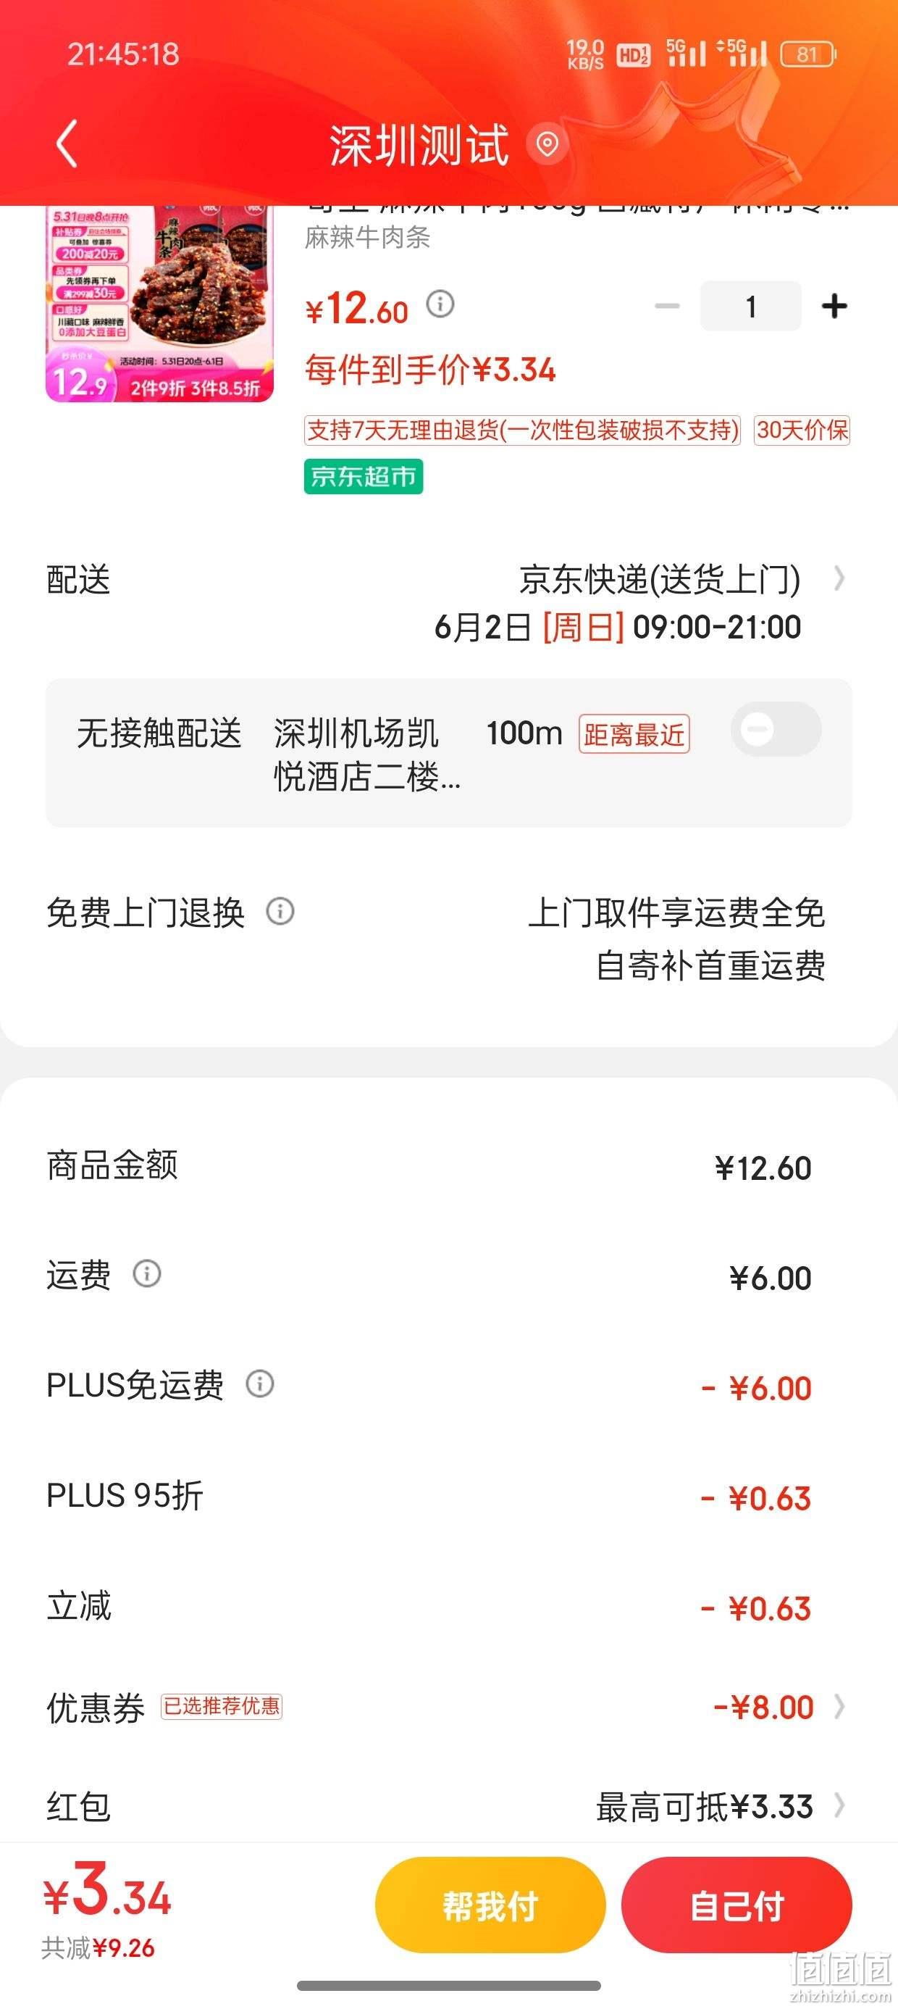Tap the location pin next to 深圳测试
This screenshot has width=898, height=2009.
[547, 143]
